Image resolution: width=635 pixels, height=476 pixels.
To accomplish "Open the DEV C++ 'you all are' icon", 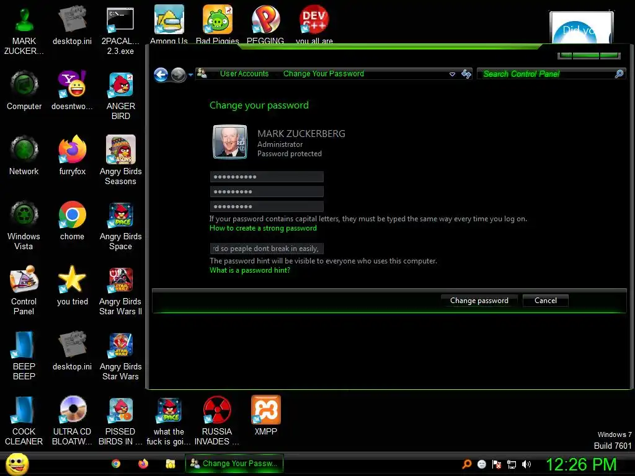I will (x=314, y=24).
